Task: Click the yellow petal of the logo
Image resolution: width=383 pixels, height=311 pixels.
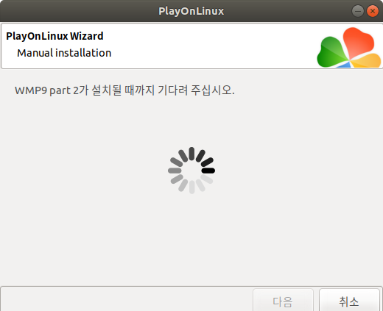Action: point(367,60)
